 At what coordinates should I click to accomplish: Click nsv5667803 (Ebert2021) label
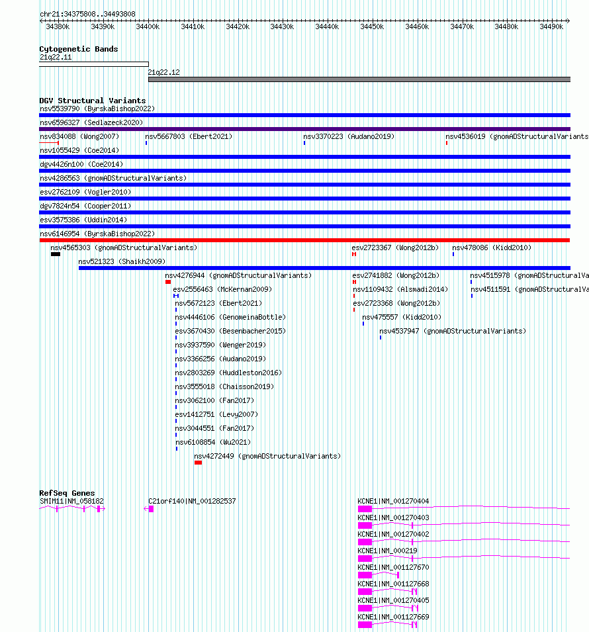coord(189,136)
